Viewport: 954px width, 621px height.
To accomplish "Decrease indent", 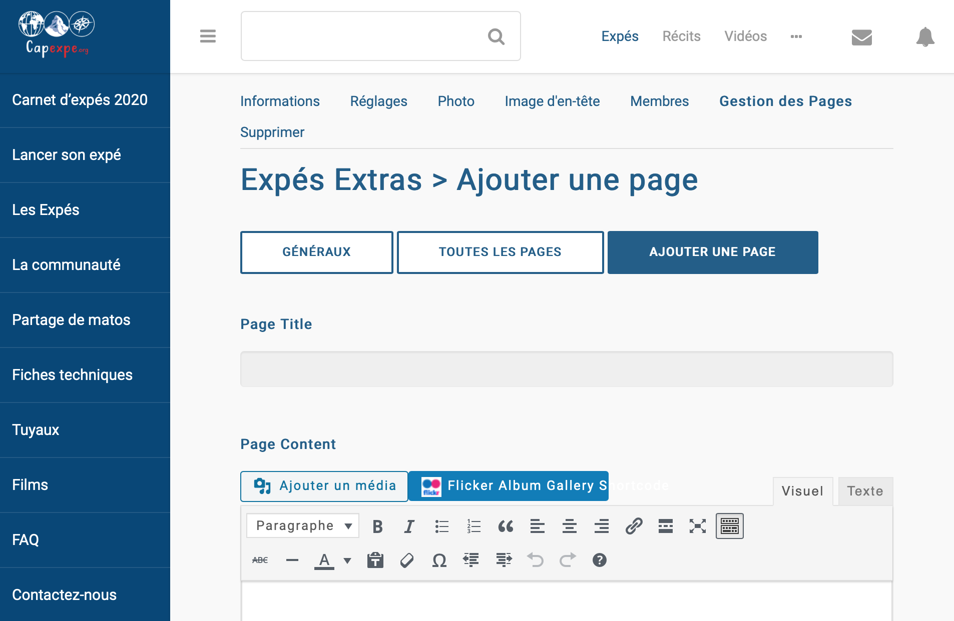I will pos(471,560).
